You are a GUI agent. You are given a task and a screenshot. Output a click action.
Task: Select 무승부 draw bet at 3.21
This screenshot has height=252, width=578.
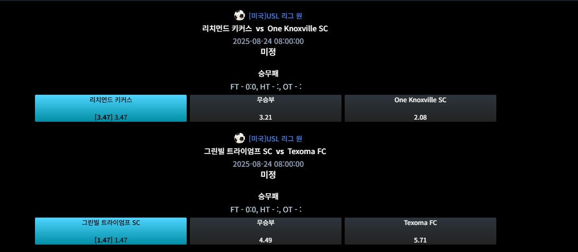266,108
